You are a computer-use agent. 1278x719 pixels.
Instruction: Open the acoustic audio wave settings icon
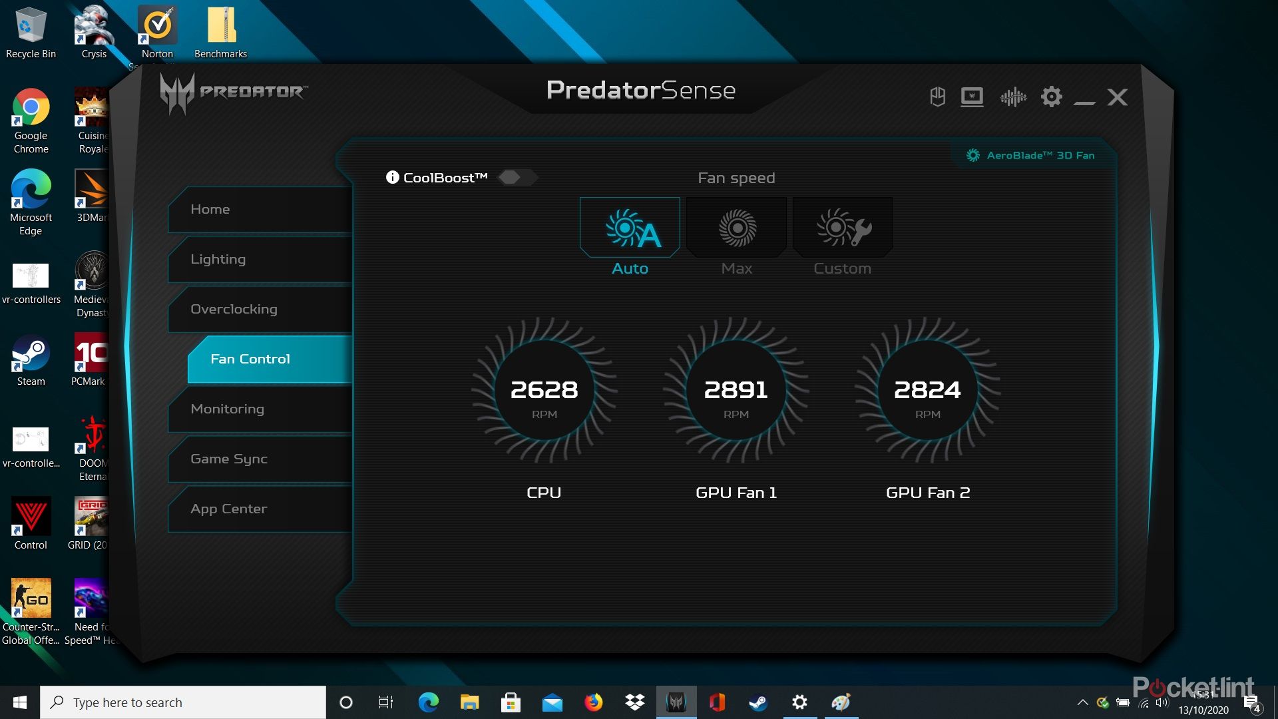tap(1012, 97)
